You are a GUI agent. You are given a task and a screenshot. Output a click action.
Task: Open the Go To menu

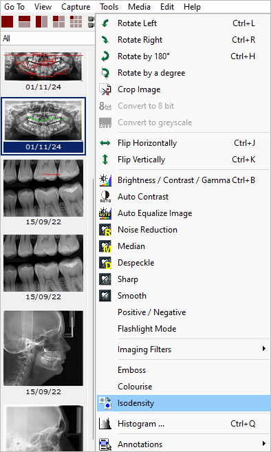(x=14, y=7)
